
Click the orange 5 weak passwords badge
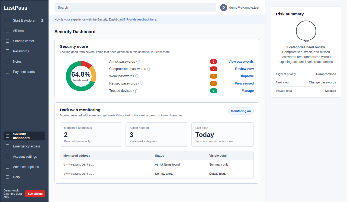click(x=214, y=76)
